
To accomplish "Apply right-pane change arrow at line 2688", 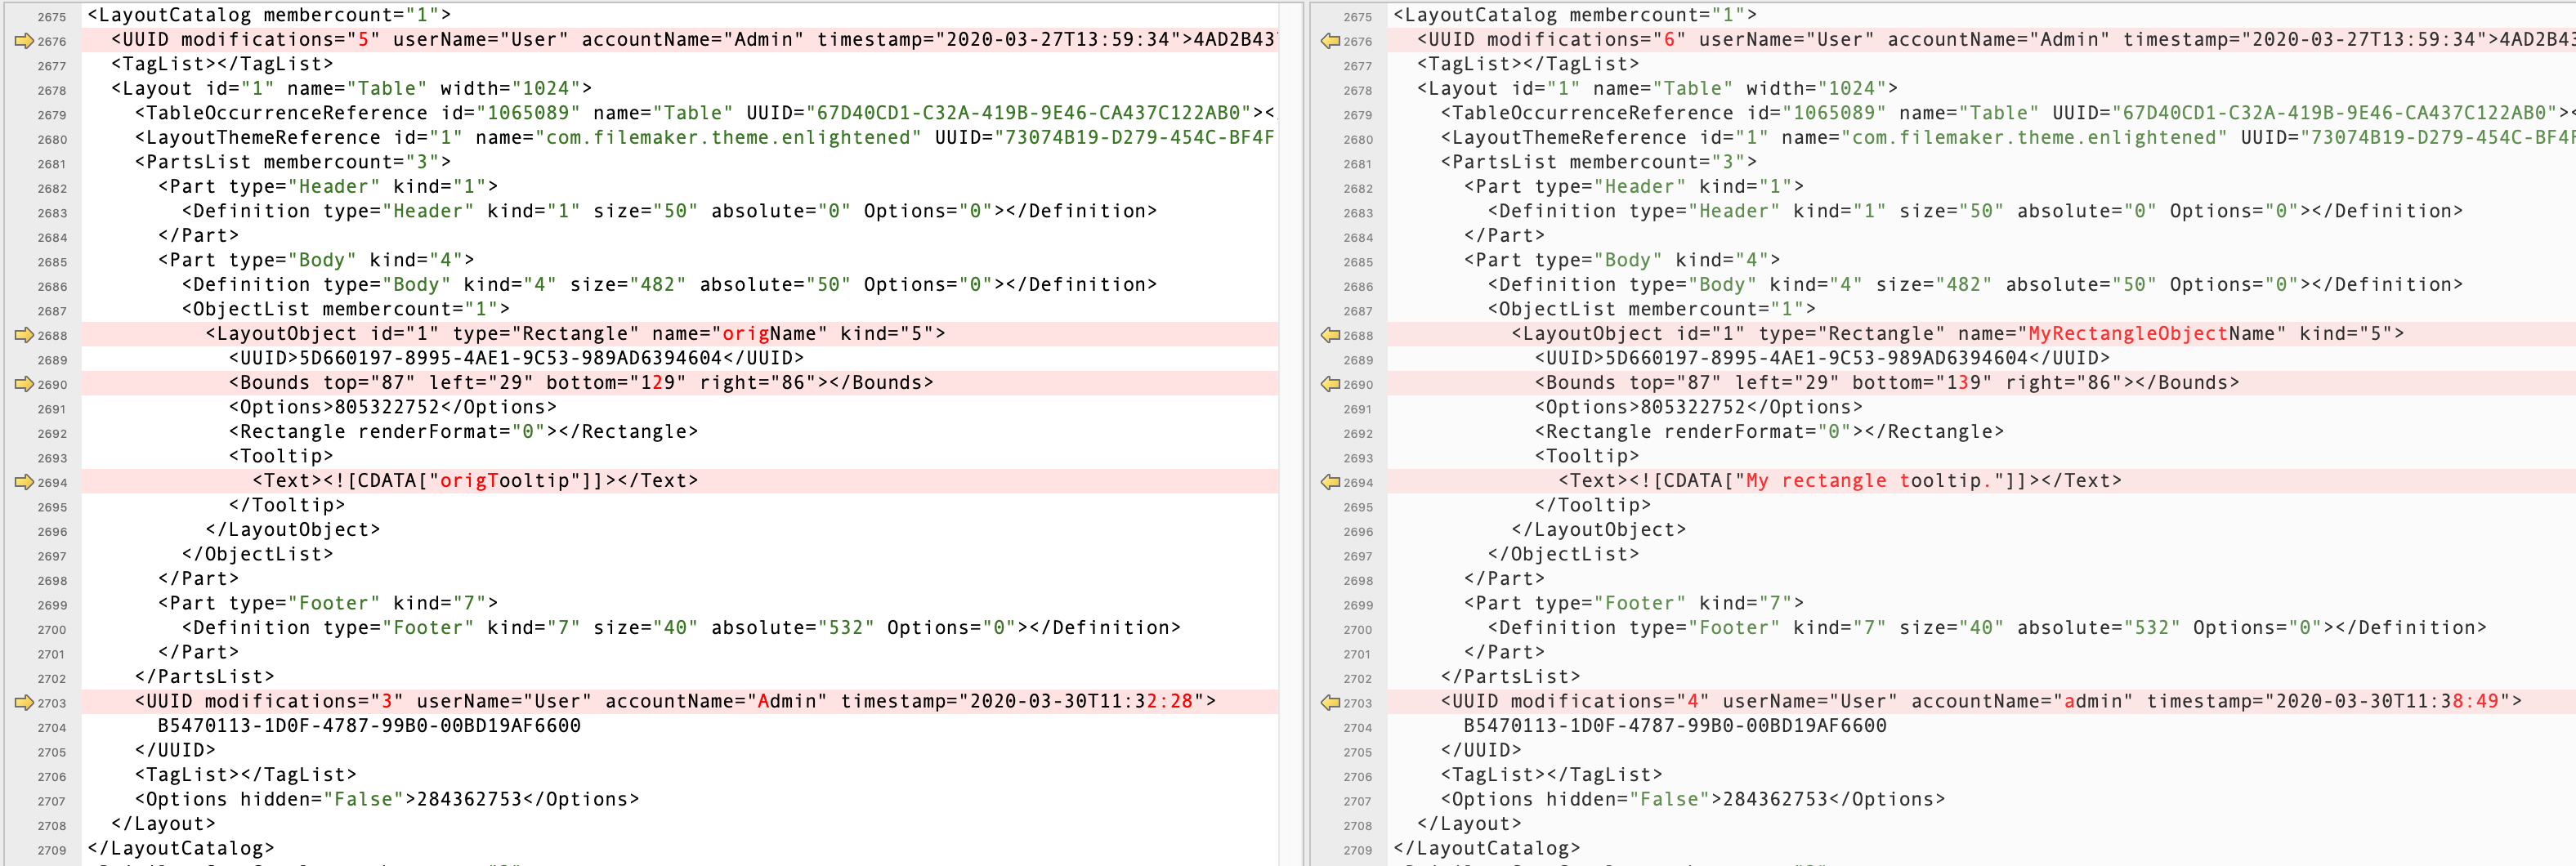I will (1330, 335).
